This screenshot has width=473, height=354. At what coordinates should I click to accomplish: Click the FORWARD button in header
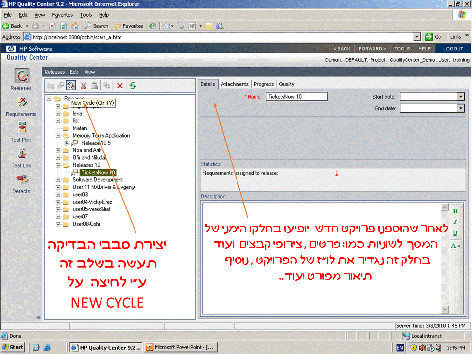pos(373,49)
